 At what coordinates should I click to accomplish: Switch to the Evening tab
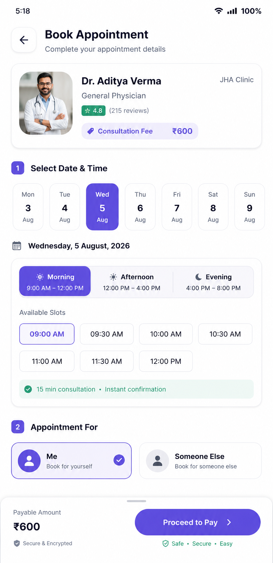pyautogui.click(x=213, y=282)
